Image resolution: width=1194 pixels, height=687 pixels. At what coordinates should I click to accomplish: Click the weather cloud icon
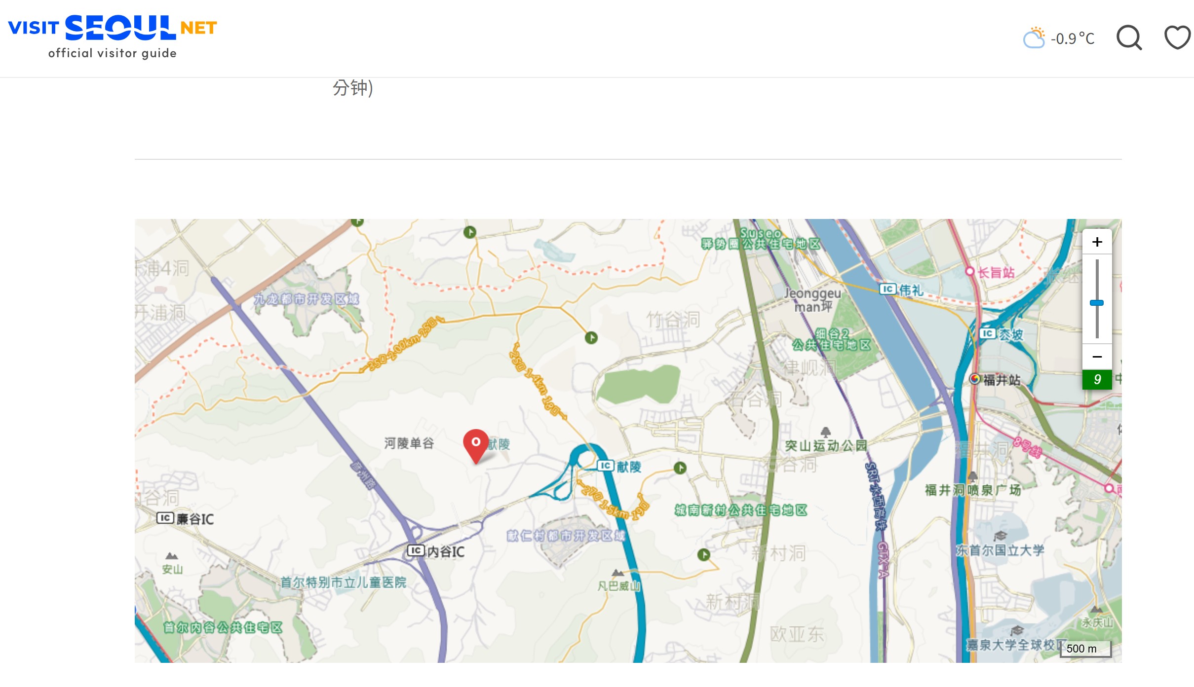coord(1034,38)
